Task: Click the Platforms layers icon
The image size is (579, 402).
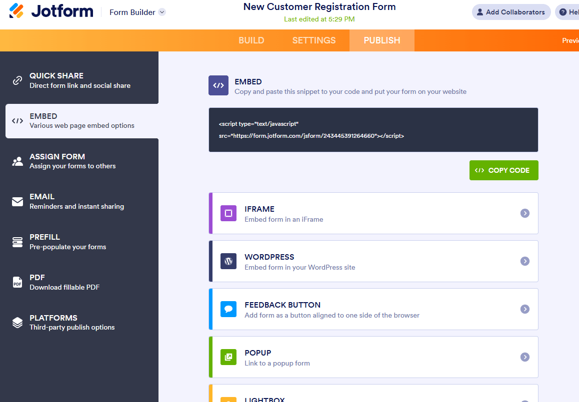Action: pyautogui.click(x=17, y=322)
